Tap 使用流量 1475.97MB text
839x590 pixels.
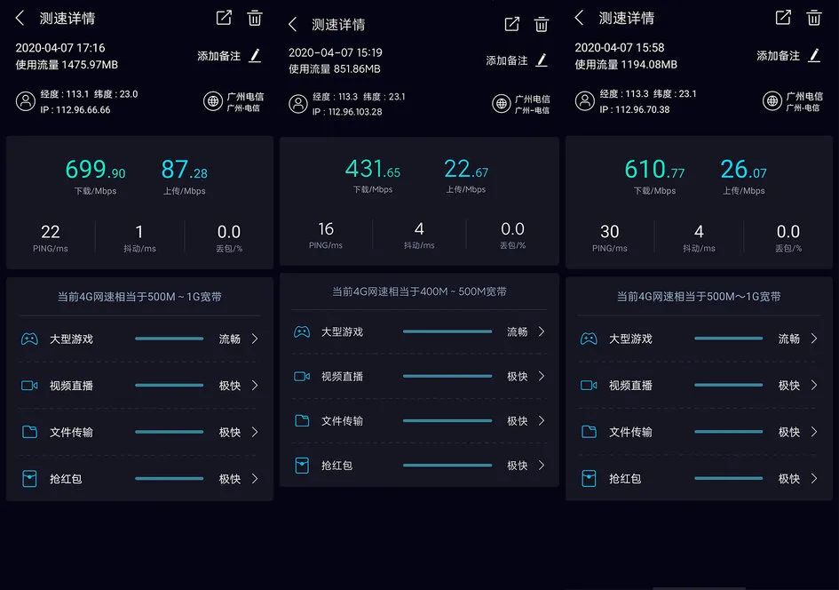tap(67, 65)
